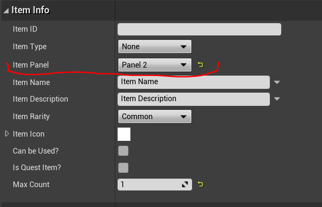Select the Item Rarity property label
The width and height of the screenshot is (322, 207).
(31, 117)
